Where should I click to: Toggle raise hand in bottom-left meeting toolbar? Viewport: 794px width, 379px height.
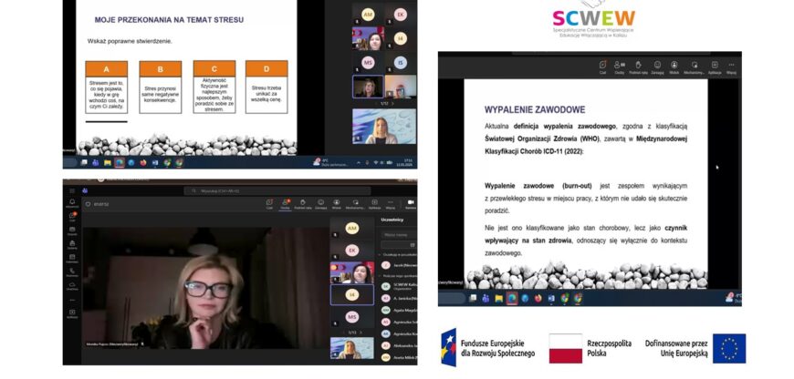303,203
